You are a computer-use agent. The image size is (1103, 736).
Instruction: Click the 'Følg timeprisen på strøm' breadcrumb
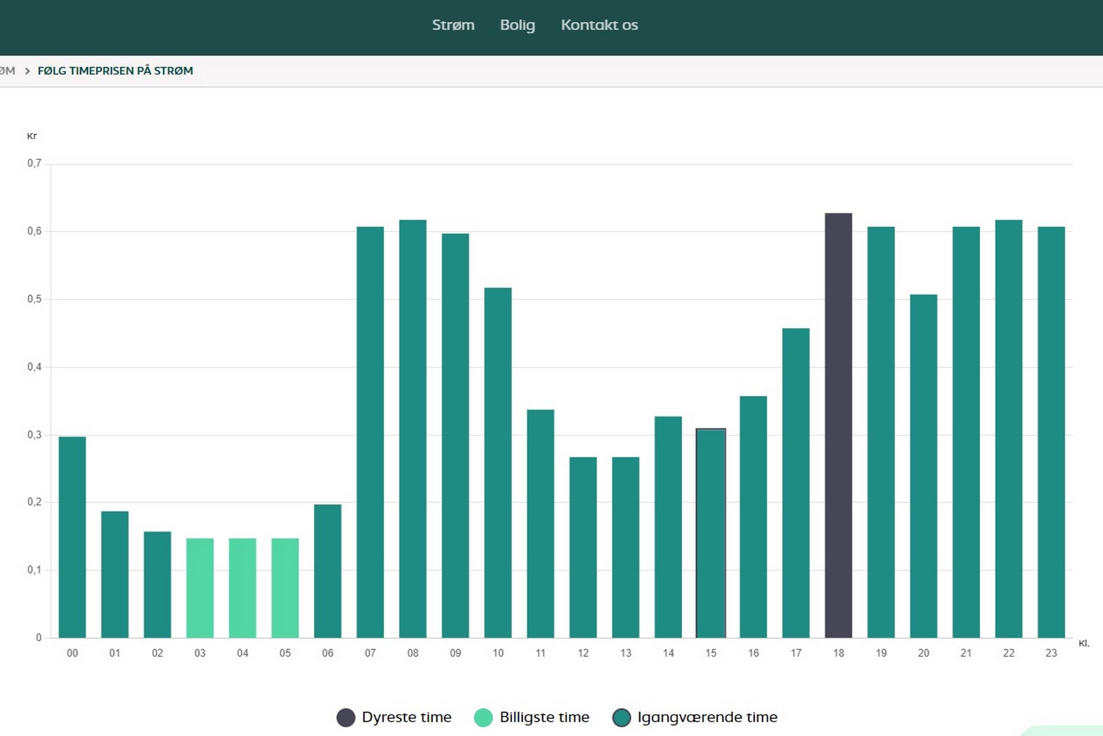115,71
